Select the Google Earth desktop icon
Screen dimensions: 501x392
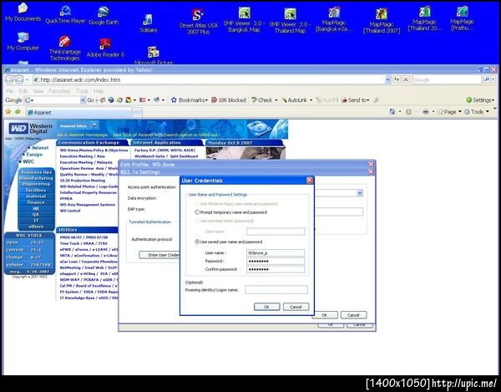coord(104,15)
